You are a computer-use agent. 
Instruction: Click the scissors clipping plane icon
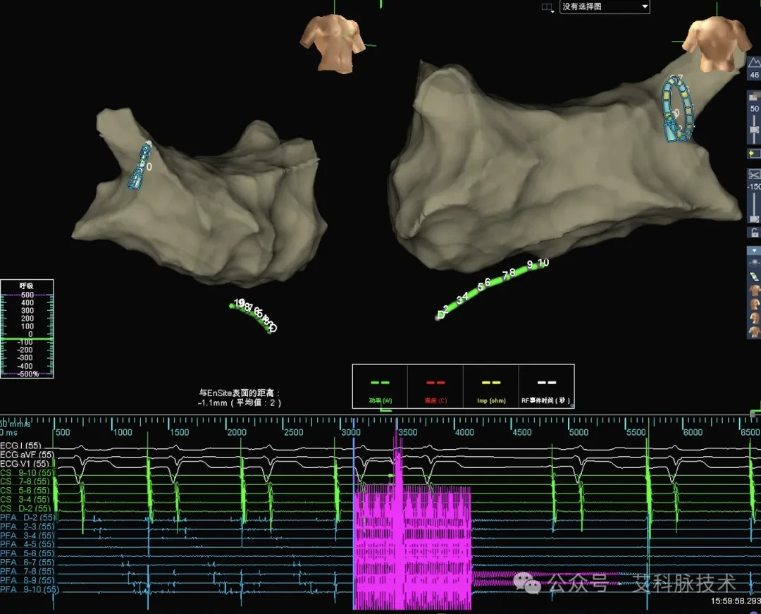pyautogui.click(x=754, y=174)
